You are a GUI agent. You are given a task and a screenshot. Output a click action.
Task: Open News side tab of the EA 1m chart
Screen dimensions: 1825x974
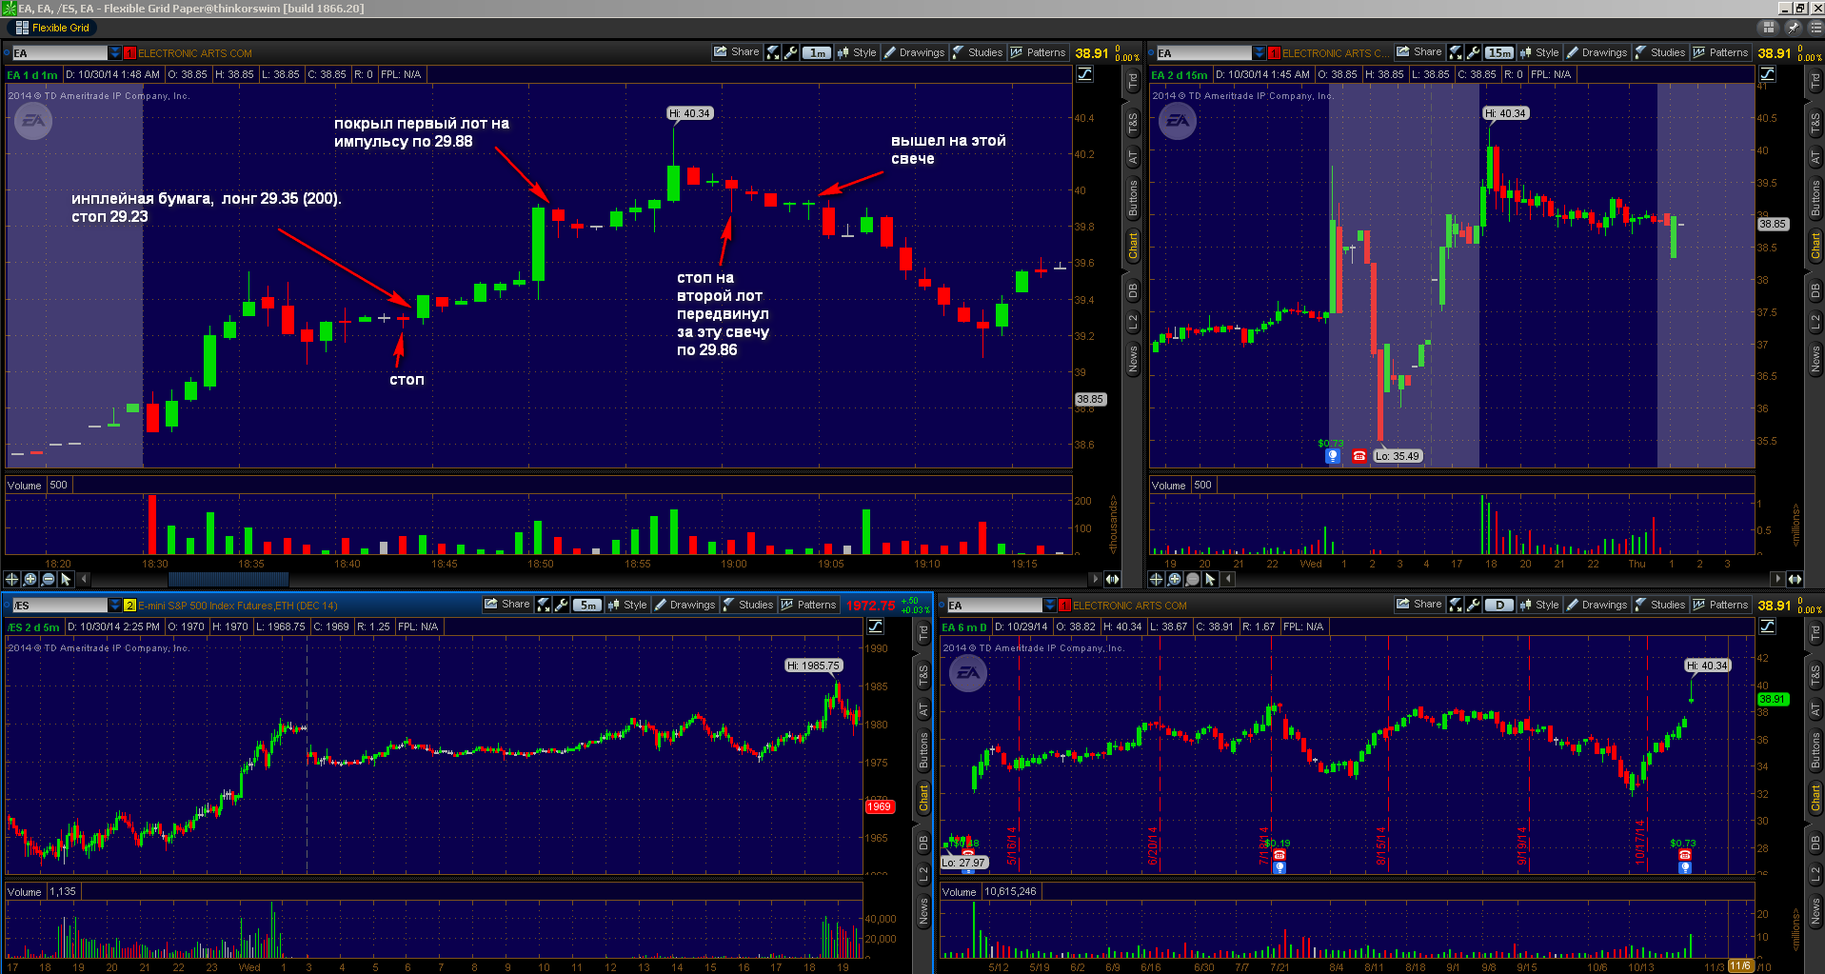(x=1133, y=359)
